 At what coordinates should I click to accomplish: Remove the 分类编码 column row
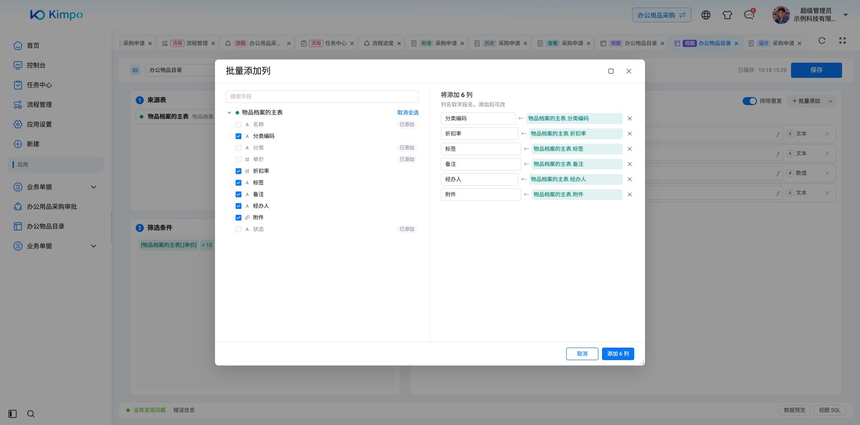[630, 119]
